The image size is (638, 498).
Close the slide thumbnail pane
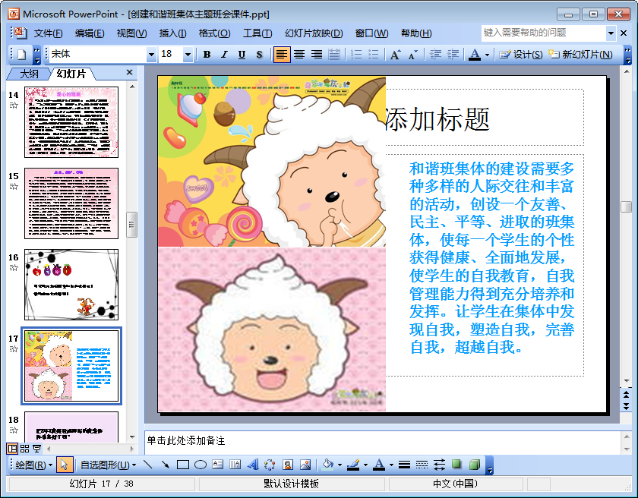[129, 72]
